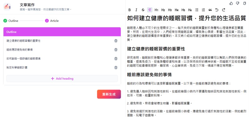Insert a bullet list
The width and height of the screenshot is (249, 117).
(197, 10)
